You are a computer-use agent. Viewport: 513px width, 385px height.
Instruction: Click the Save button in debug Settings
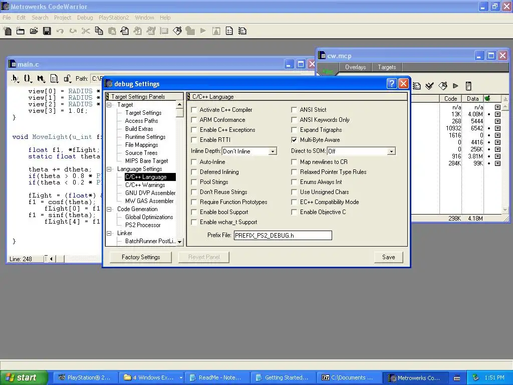click(x=389, y=257)
